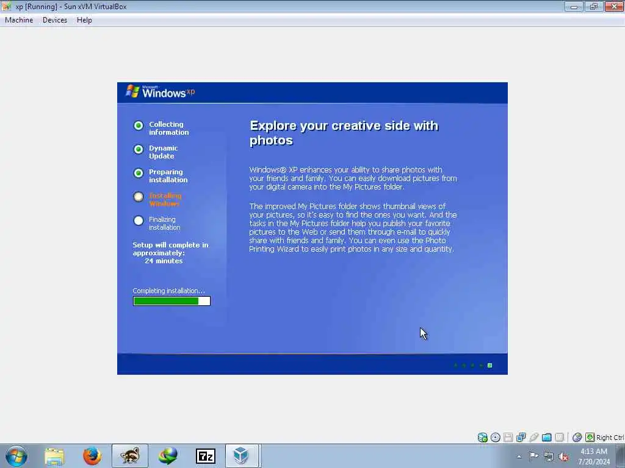
Task: Click the heading 'Explore your creative side with photos'
Action: point(344,133)
